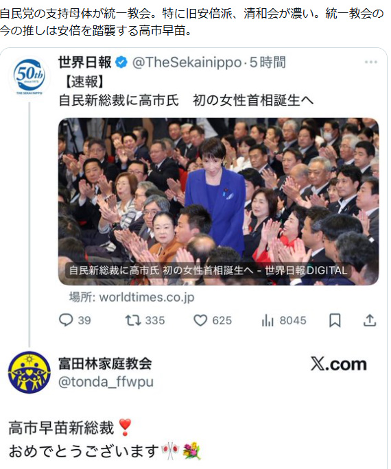The image size is (391, 469).
Task: Click the reply speech bubble icon
Action: (x=66, y=320)
